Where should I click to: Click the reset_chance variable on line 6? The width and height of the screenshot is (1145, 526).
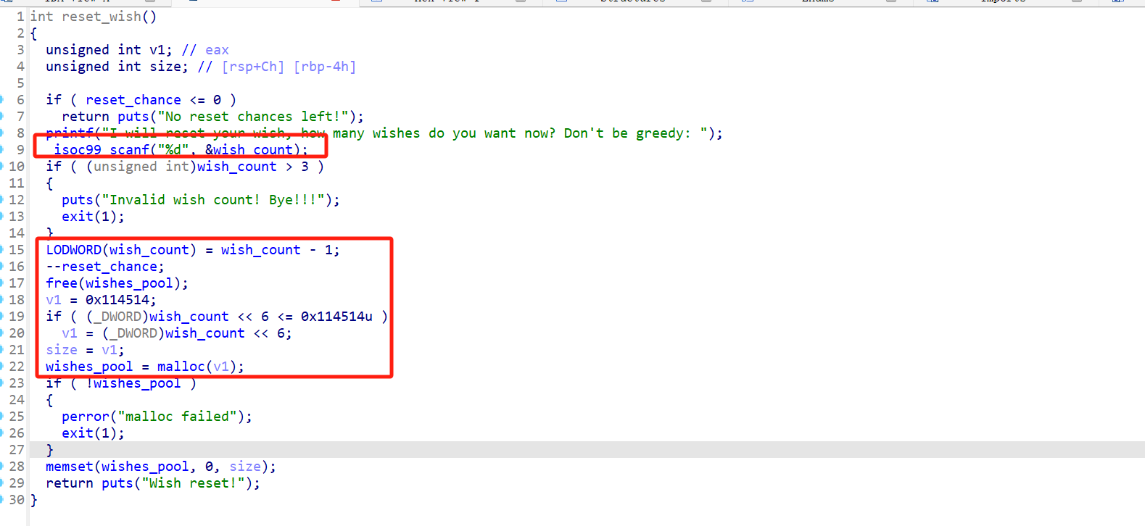click(x=133, y=100)
